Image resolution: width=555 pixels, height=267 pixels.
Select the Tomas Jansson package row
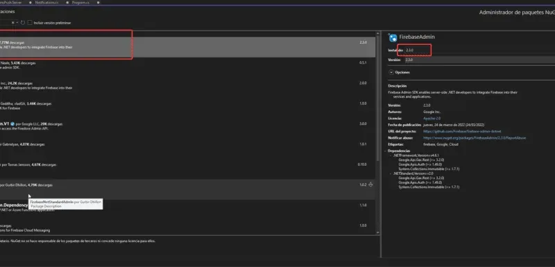(187, 169)
